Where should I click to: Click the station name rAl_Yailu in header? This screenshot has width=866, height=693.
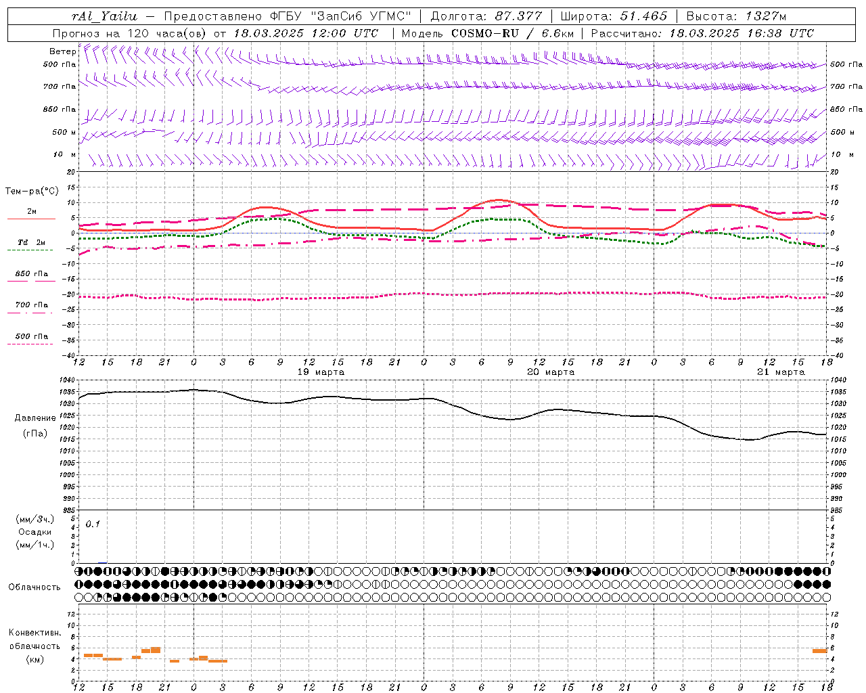coord(104,16)
